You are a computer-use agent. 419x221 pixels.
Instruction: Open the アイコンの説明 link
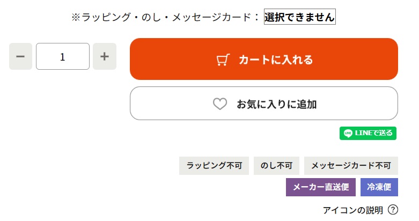[353, 210]
